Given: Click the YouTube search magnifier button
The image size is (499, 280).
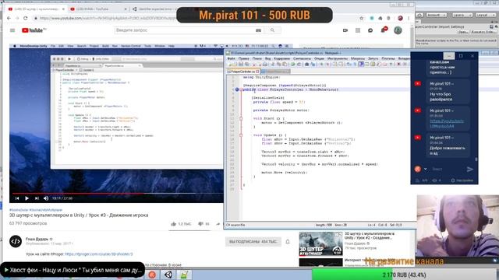Looking at the screenshot, I should (272, 30).
